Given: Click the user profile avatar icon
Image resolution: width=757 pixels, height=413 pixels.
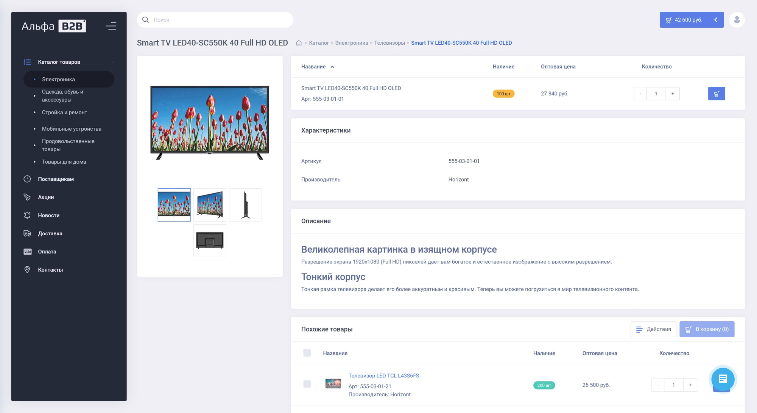Looking at the screenshot, I should point(737,20).
